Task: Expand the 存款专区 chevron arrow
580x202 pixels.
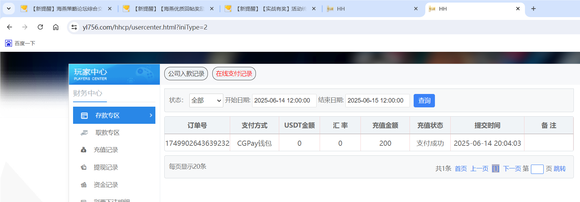Action: [151, 115]
